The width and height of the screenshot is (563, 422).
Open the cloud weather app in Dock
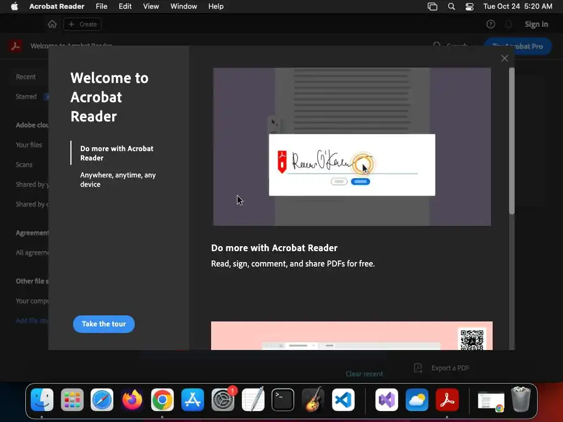[x=417, y=400]
